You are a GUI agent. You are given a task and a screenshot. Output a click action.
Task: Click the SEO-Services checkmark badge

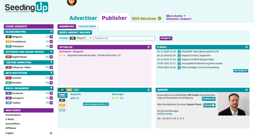click(x=160, y=18)
